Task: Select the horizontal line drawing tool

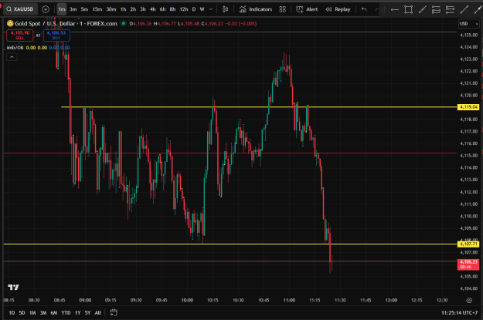Action: click(395, 9)
